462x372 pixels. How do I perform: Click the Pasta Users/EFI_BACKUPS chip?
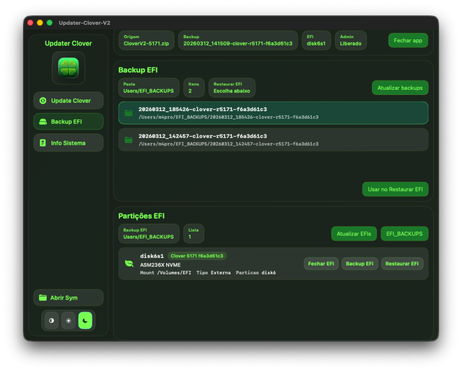click(x=149, y=87)
